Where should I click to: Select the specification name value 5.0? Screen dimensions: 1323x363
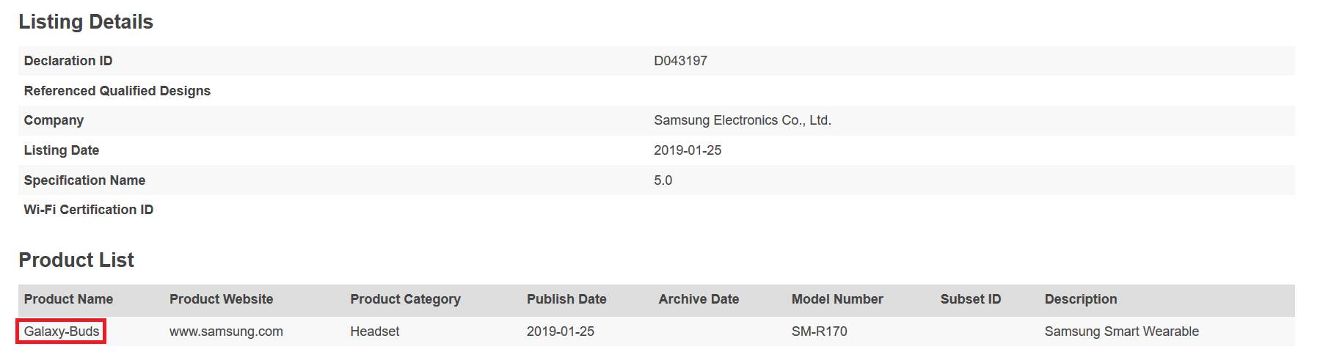tap(663, 180)
